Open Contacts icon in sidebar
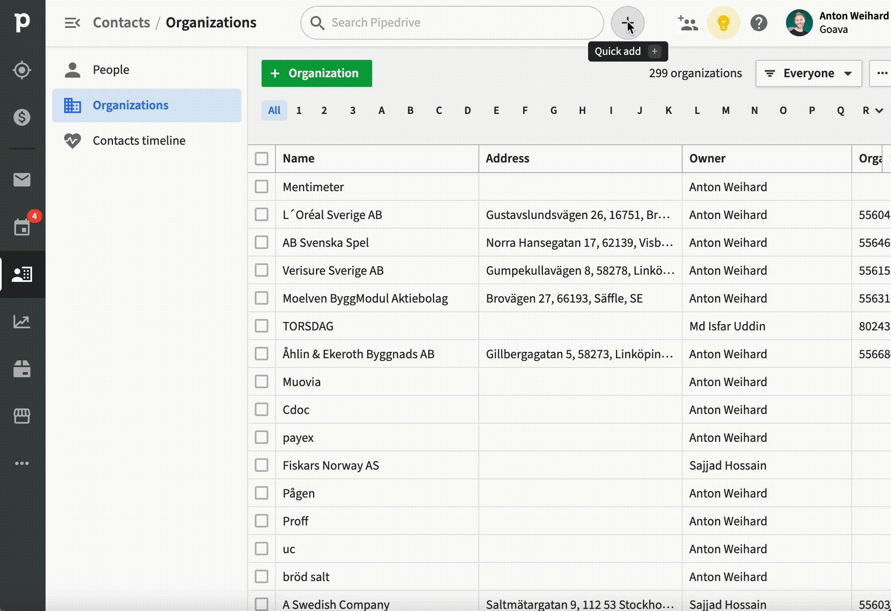891x611 pixels. coord(22,274)
